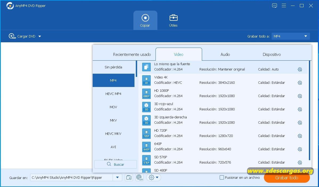
Task: Choose MKV format category
Action: 113,120
